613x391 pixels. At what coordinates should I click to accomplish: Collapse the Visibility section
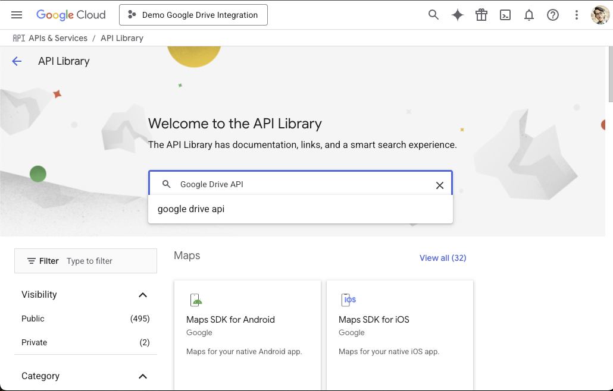click(x=143, y=295)
